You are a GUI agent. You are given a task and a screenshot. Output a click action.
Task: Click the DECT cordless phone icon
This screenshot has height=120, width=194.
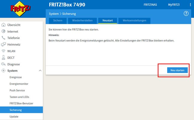tap(4, 57)
